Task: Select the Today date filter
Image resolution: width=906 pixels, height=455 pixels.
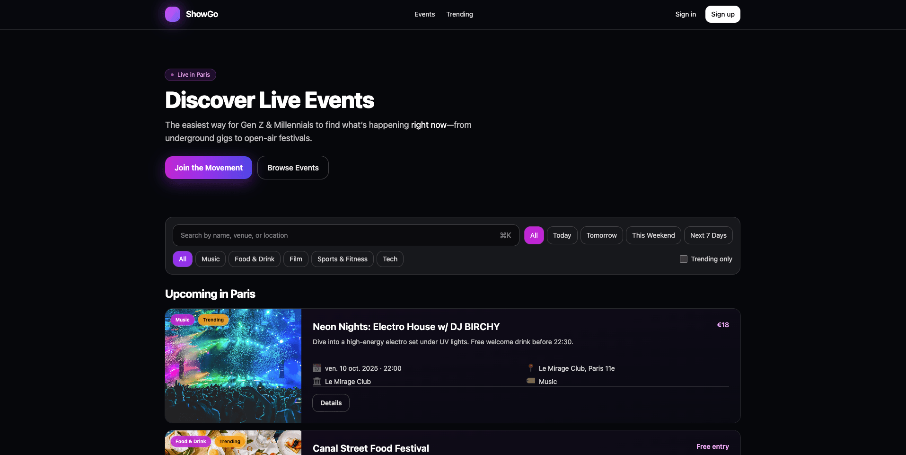Action: (562, 235)
